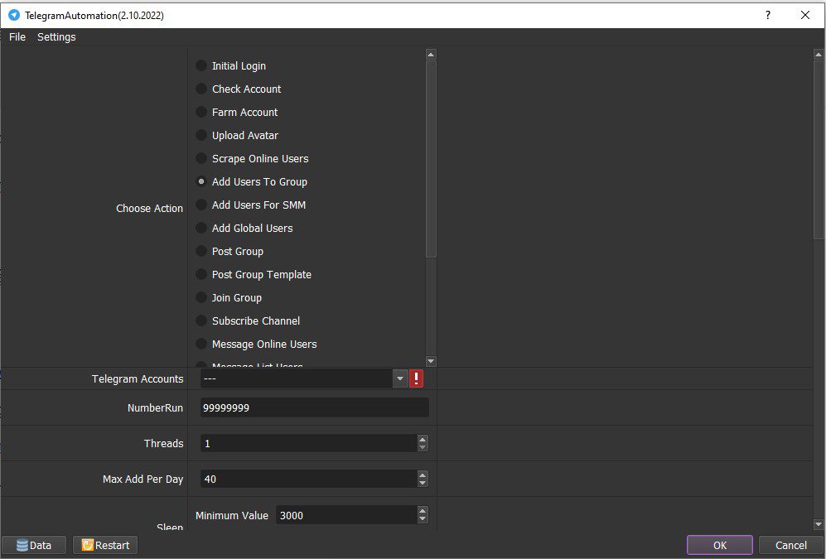Click the NumberRun input field

click(x=315, y=408)
